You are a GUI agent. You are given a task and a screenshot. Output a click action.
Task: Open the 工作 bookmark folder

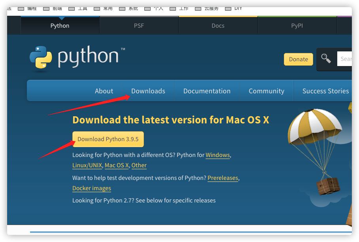click(x=179, y=9)
